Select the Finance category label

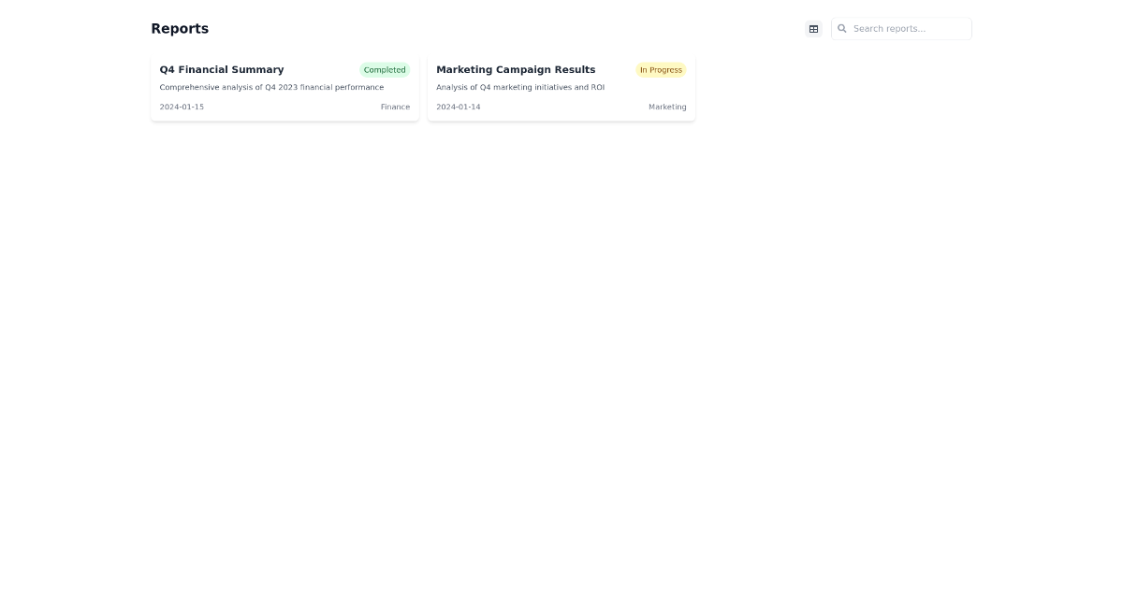[x=395, y=107]
